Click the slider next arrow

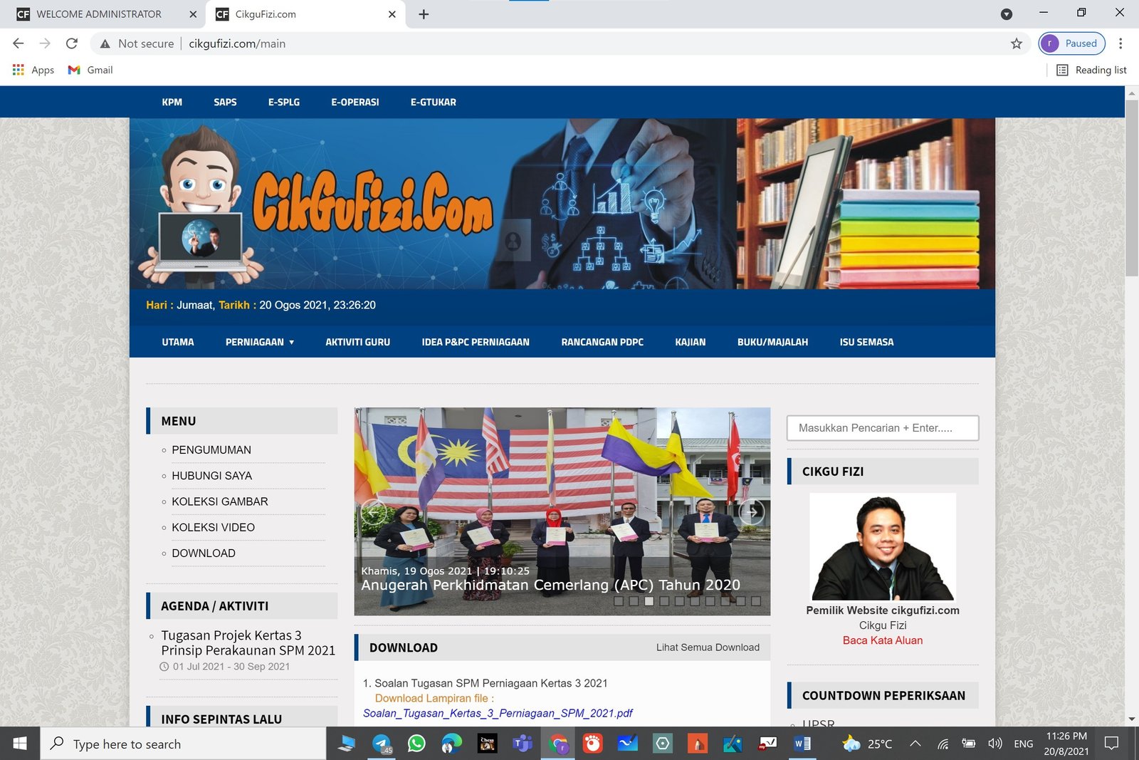coord(752,511)
